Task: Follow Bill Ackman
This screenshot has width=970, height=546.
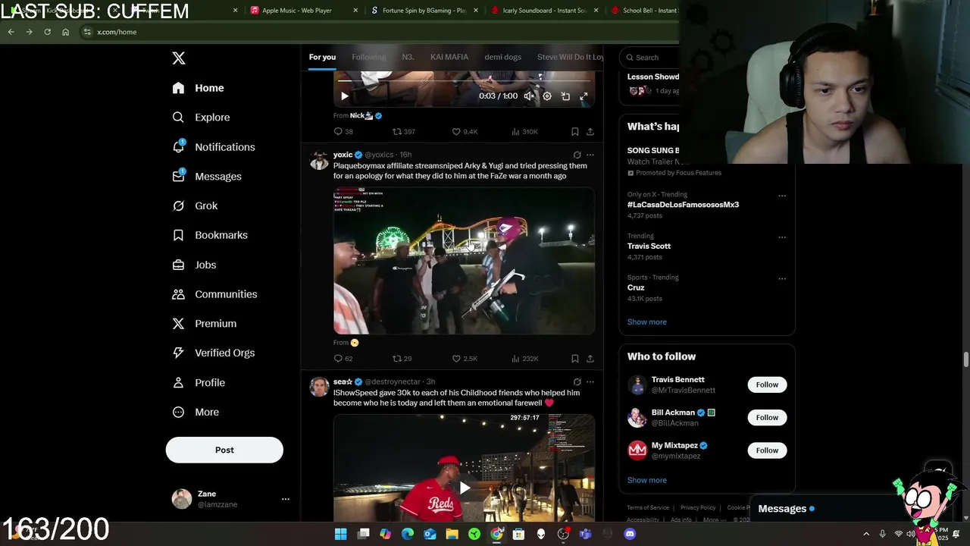Action: point(767,418)
